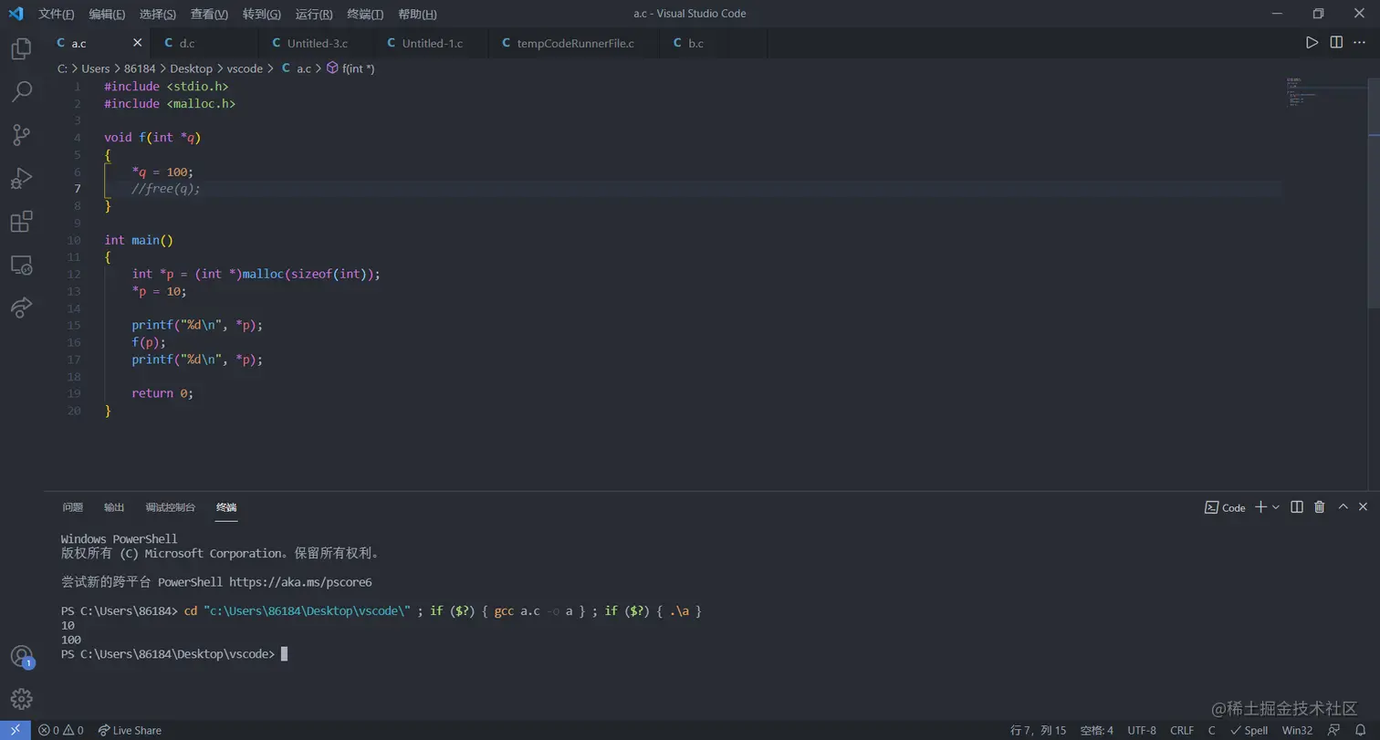Image resolution: width=1380 pixels, height=740 pixels.
Task: Open the 查看(V) menu
Action: [210, 14]
